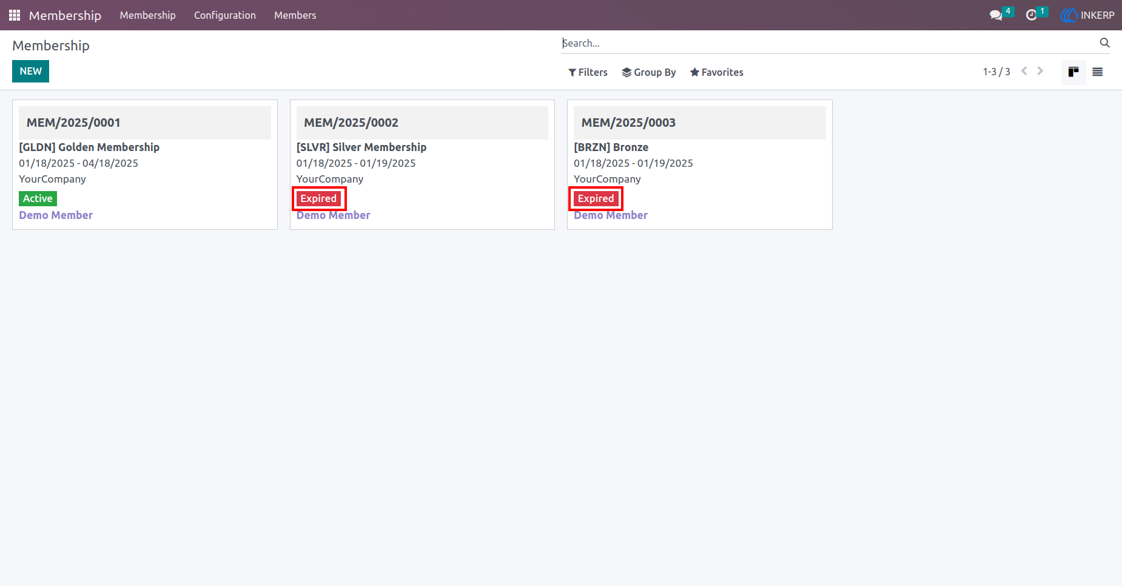
Task: Open the conversations chat icon
Action: click(x=996, y=15)
